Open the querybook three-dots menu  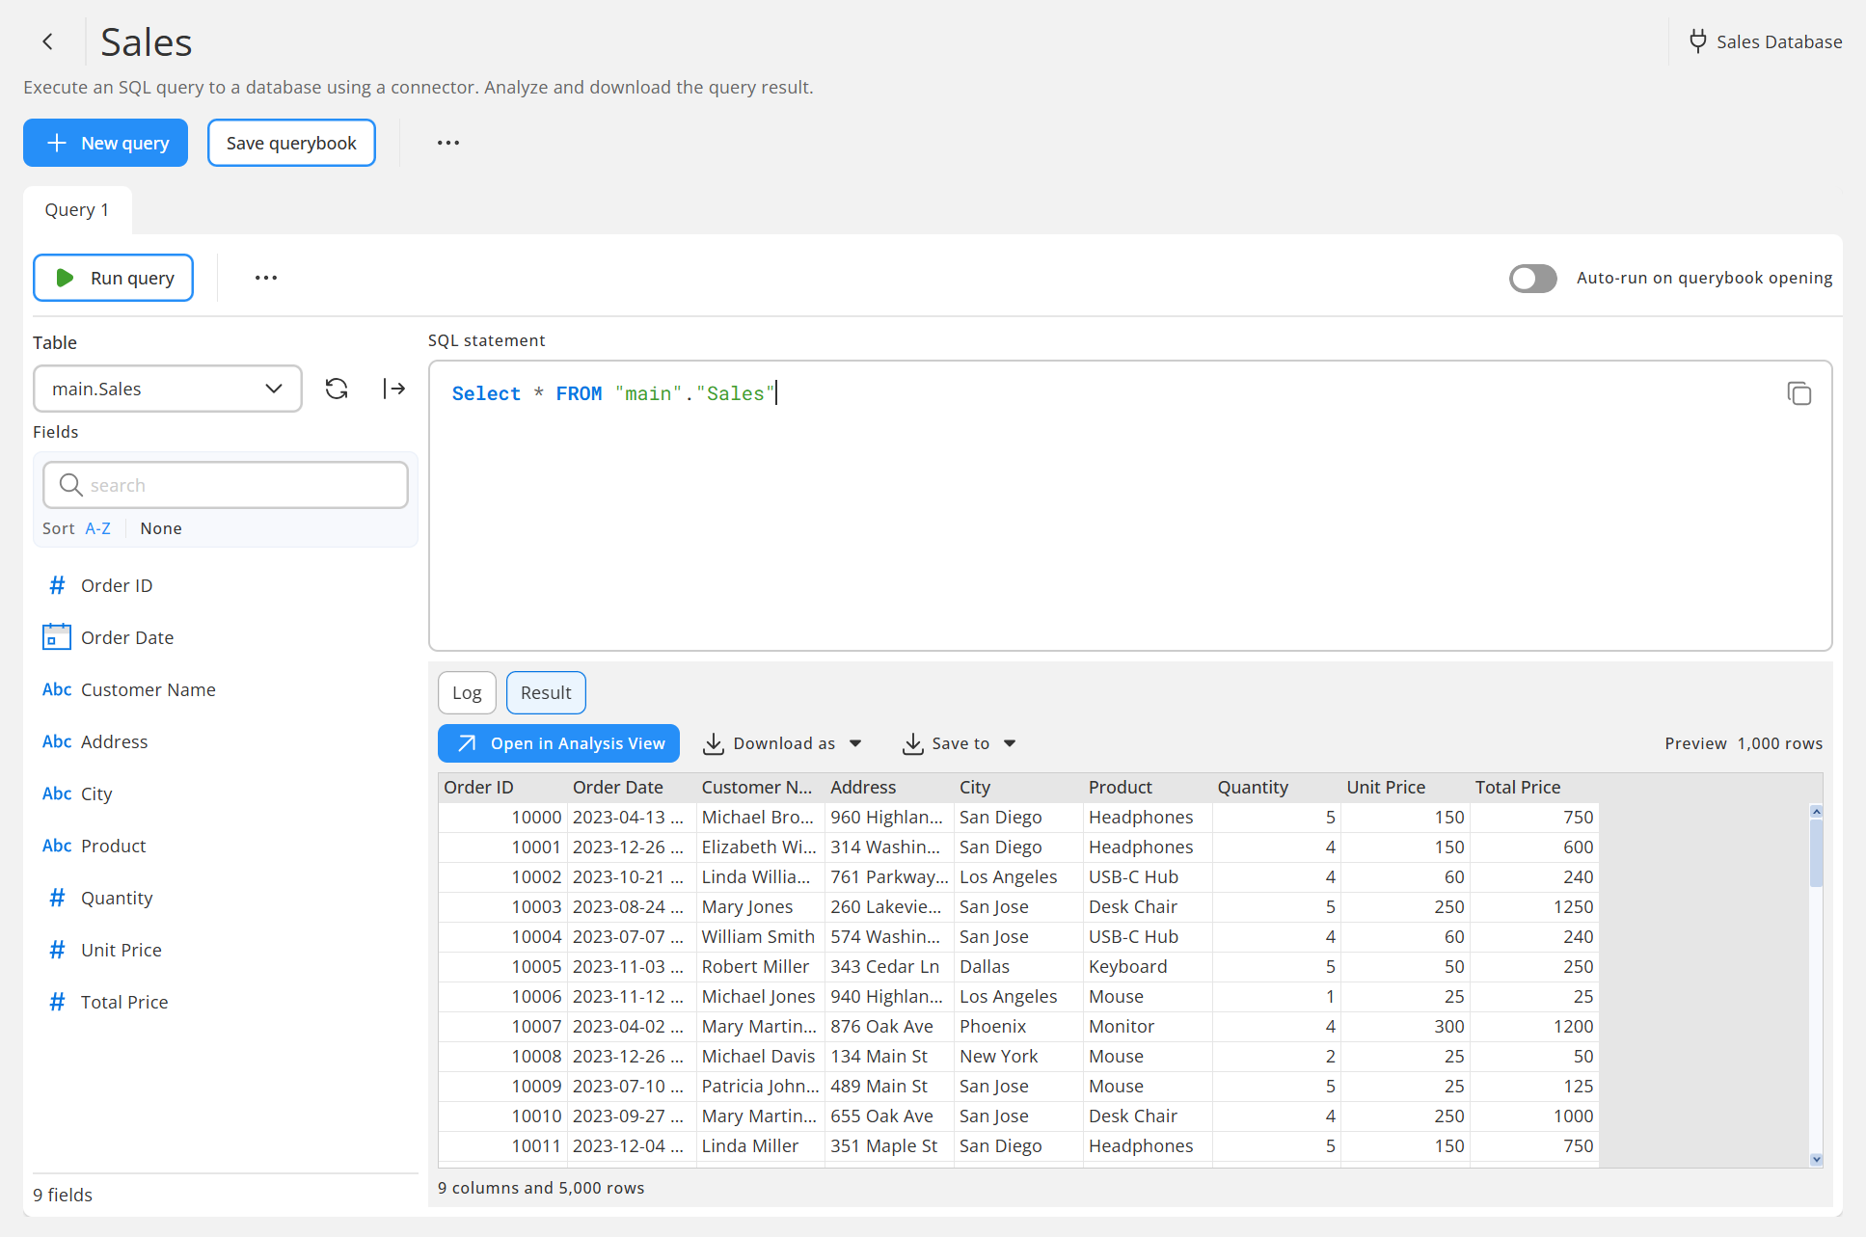448,143
